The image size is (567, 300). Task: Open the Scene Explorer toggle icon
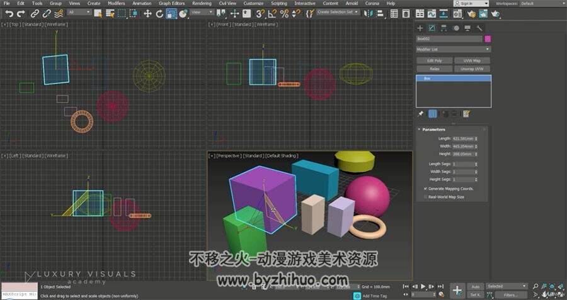394,14
